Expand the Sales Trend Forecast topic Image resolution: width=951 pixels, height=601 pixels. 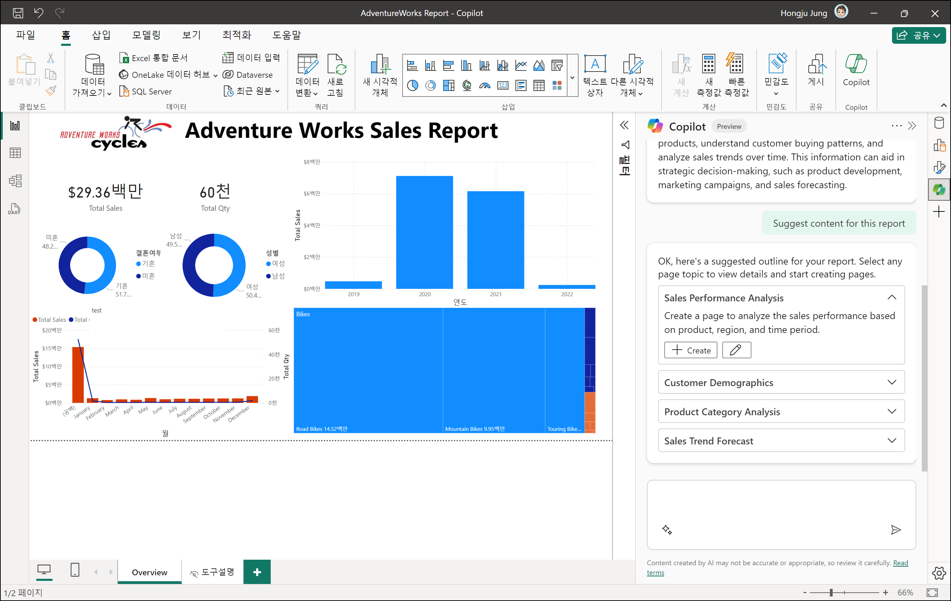pyautogui.click(x=891, y=441)
